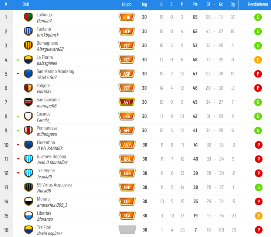This screenshot has width=271, height=237.
Task: Select the San Marino Academy shield icon
Action: coord(28,74)
